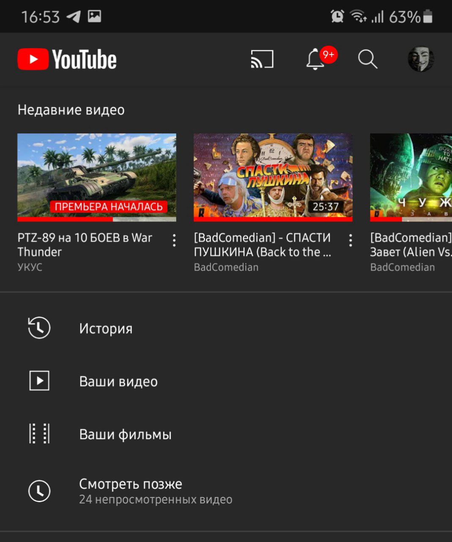Open the История menu item
452x542 pixels.
(x=226, y=328)
